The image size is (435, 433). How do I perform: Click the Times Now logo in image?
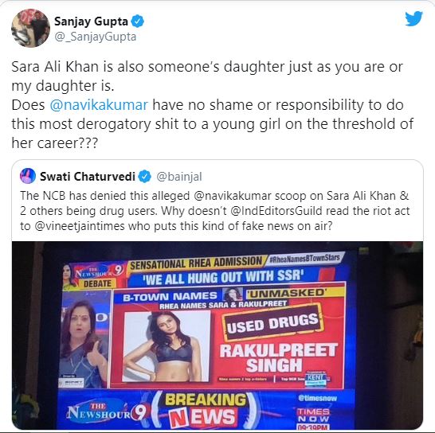pos(313,415)
